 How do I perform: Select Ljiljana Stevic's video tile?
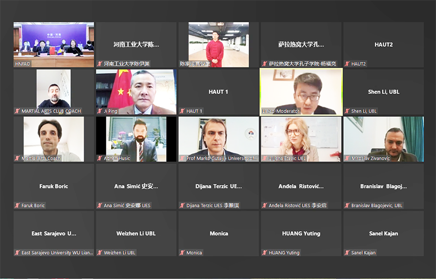click(301, 138)
